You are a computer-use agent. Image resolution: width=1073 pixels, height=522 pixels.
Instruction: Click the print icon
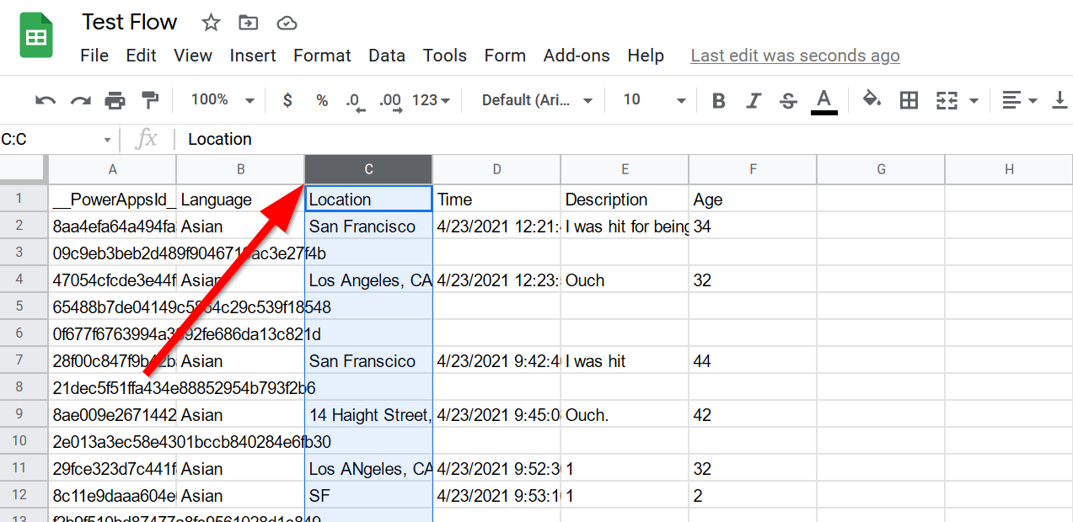[x=115, y=101]
